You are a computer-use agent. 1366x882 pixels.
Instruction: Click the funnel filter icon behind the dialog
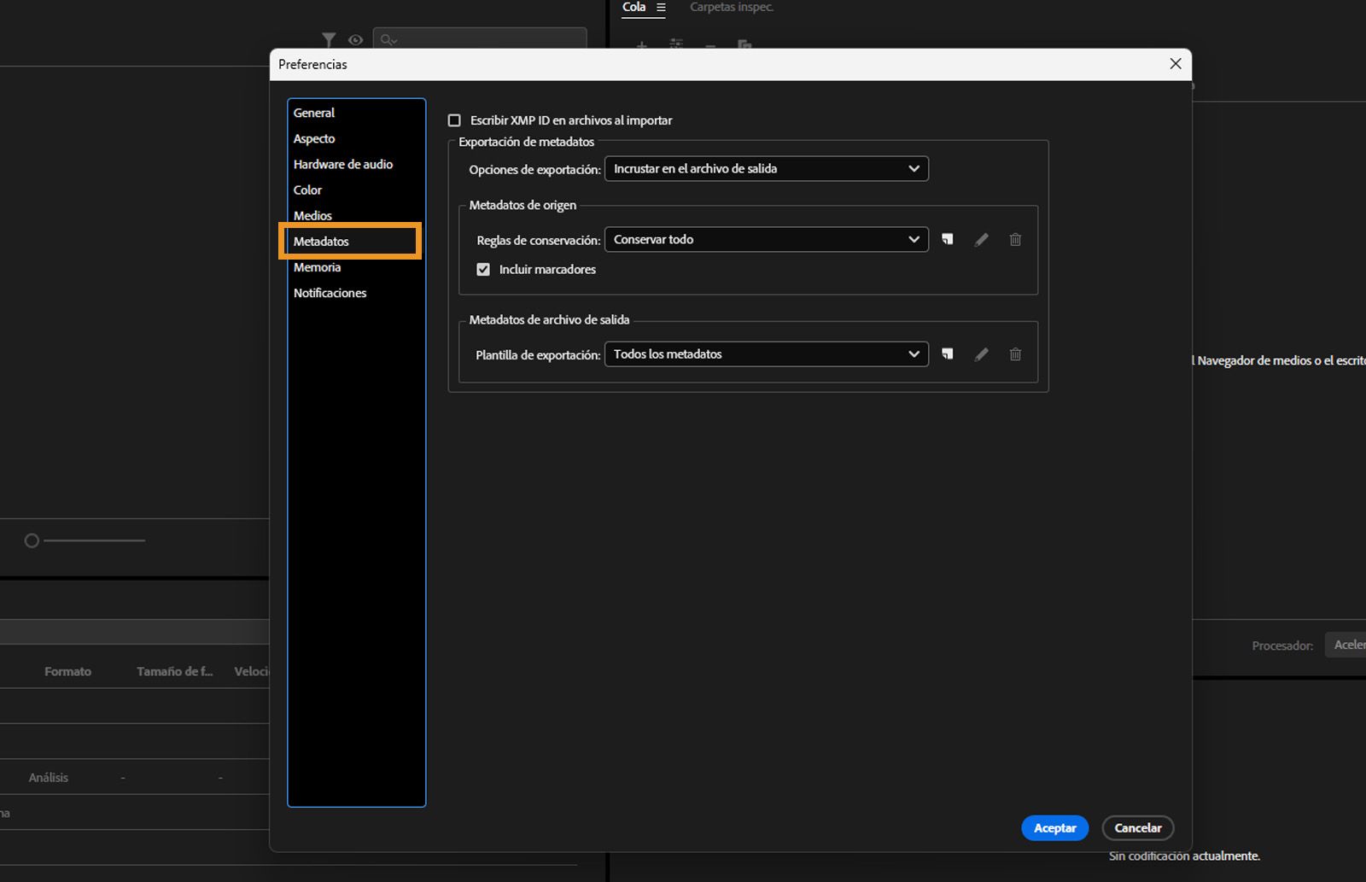point(329,40)
